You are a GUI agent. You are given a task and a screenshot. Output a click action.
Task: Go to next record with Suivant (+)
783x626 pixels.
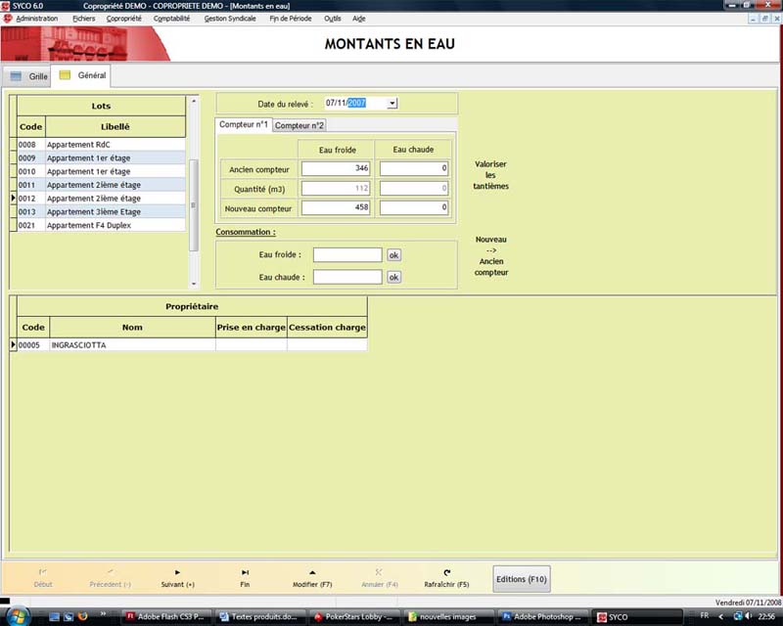coord(177,578)
